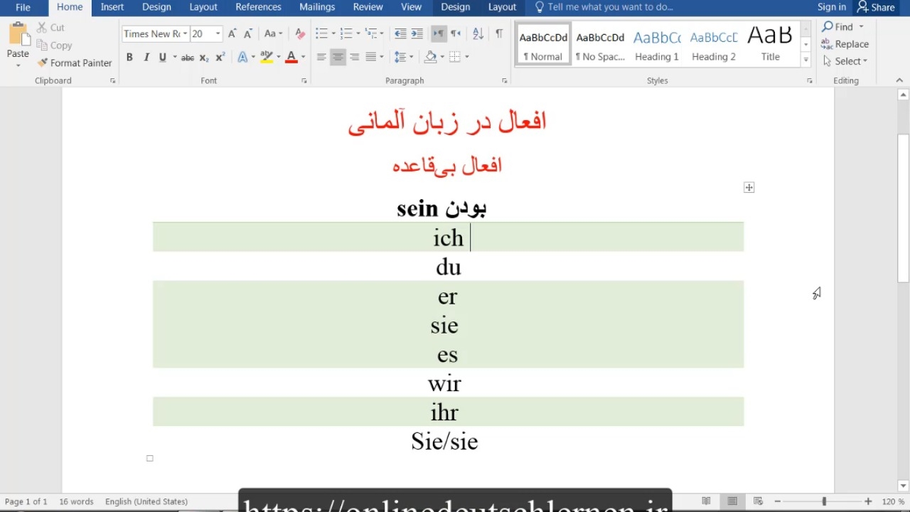
Task: Click the Sort icon in the Paragraph group
Action: [478, 33]
